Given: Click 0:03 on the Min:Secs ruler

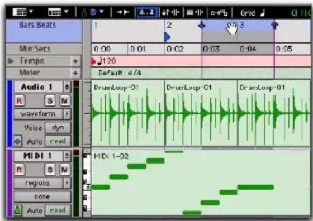Looking at the screenshot, I should 211,49.
